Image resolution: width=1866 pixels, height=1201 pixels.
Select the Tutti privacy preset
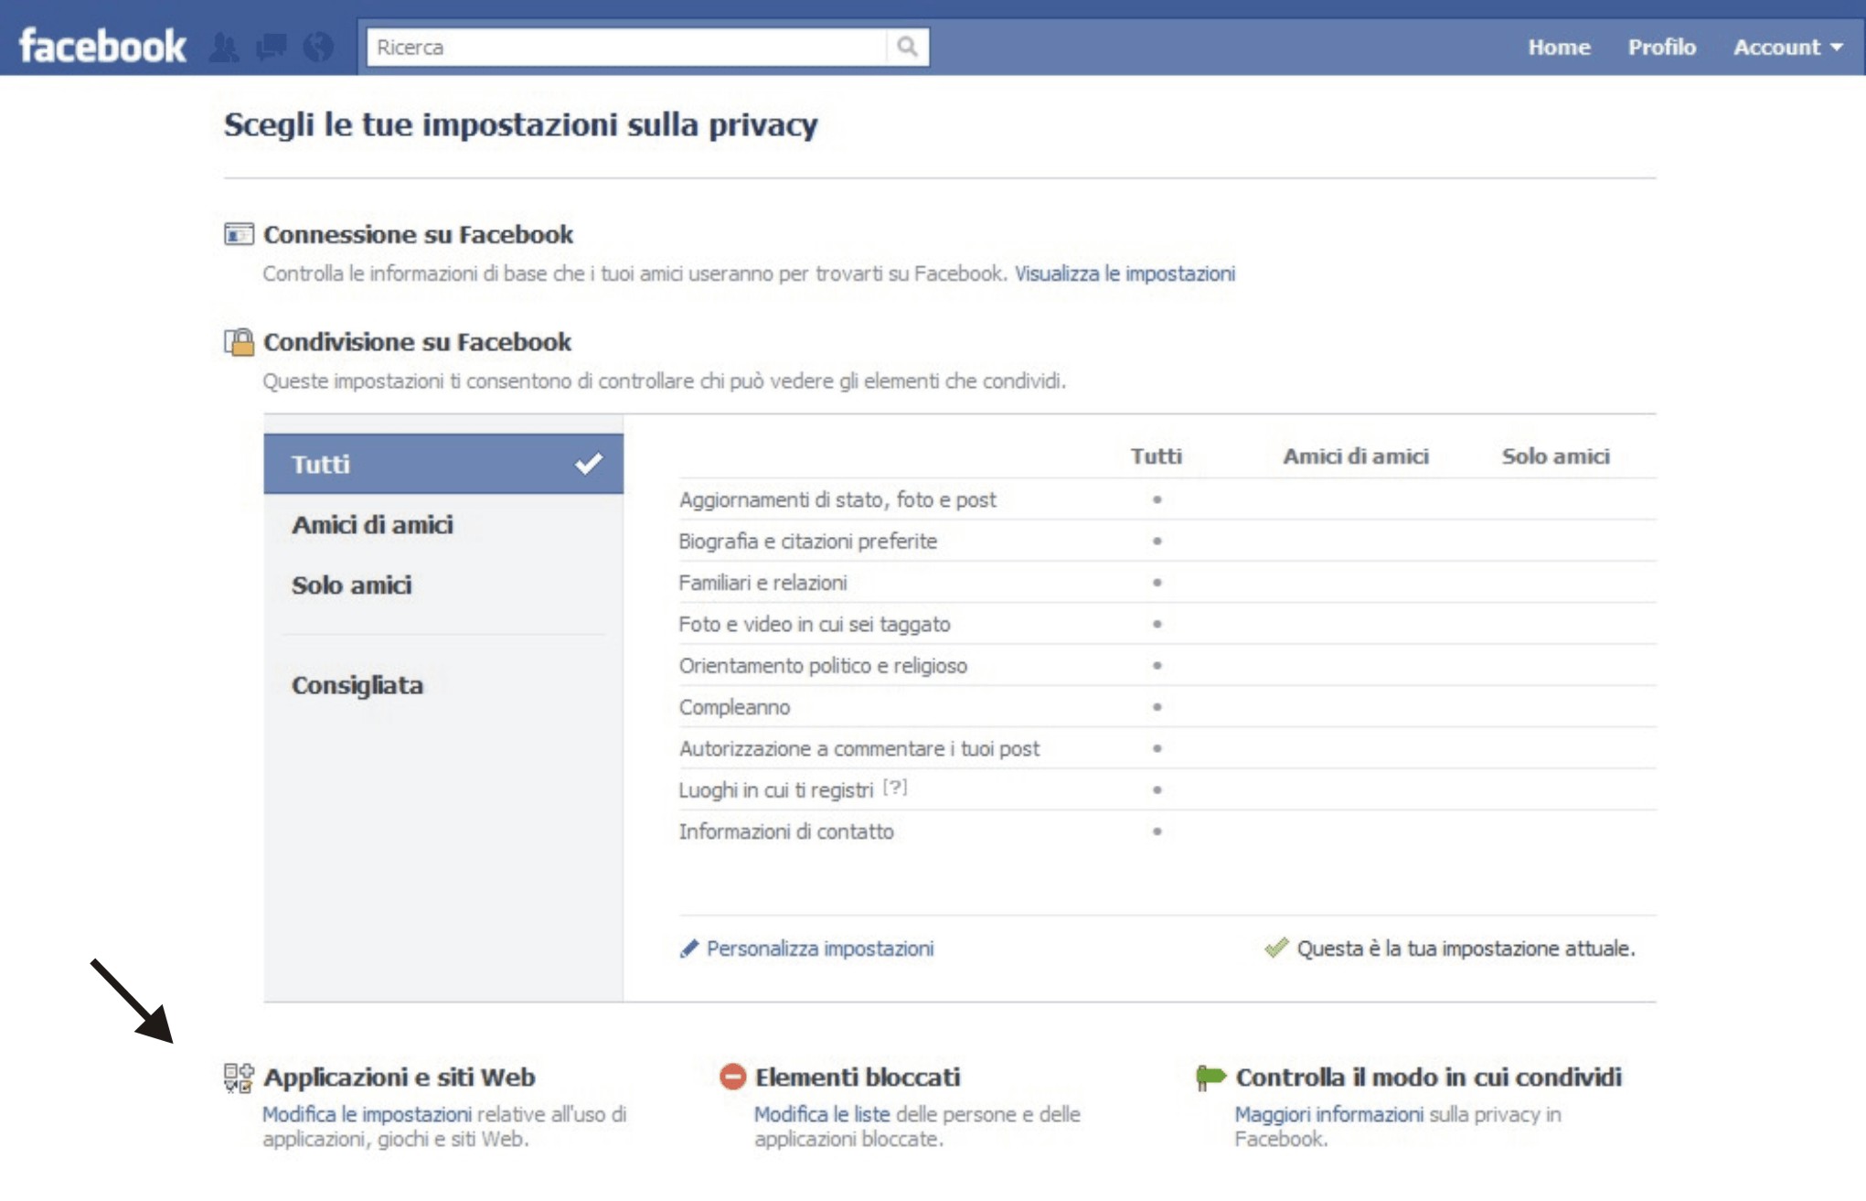443,464
